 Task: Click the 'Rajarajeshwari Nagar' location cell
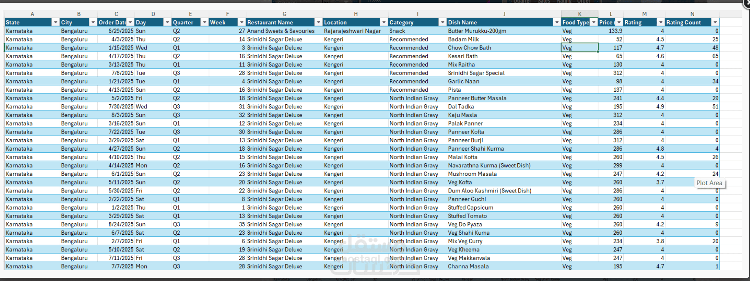tap(355, 31)
